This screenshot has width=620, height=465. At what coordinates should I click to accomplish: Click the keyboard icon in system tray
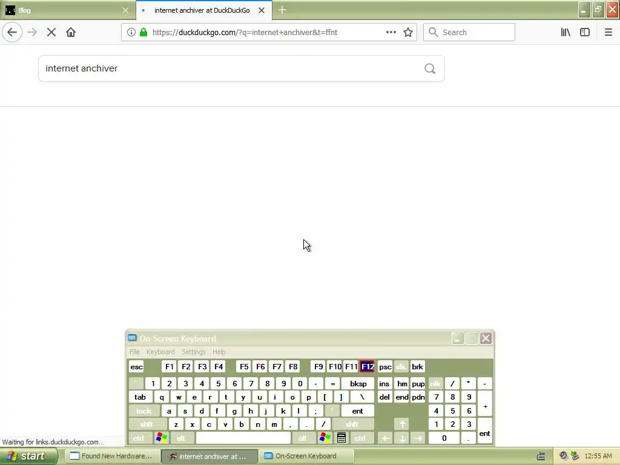(x=541, y=457)
